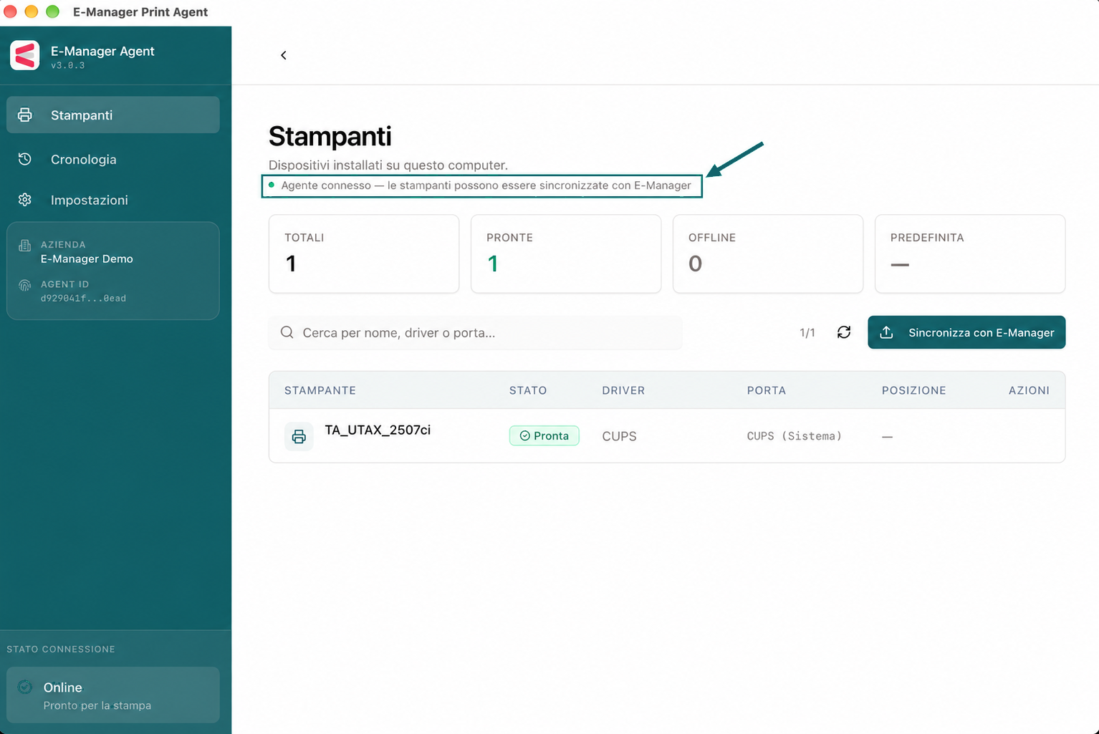
Task: Click the printer icon in TA_UTAX_2507ci row
Action: [x=299, y=436]
